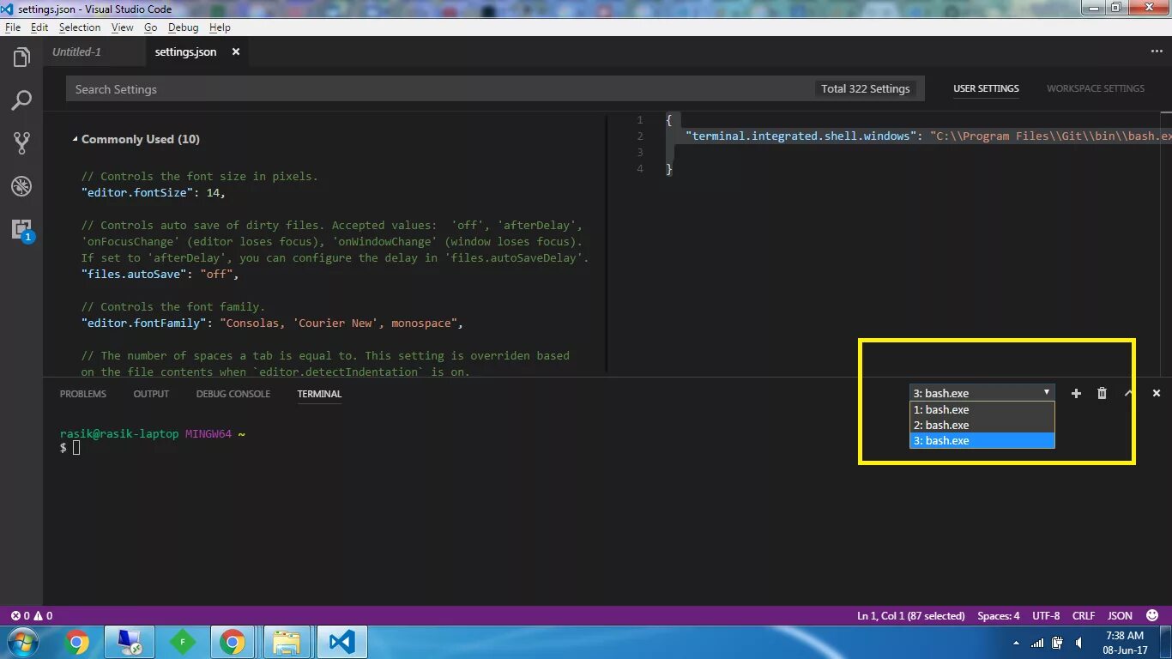Kill the terminal with trash icon

[x=1102, y=393]
